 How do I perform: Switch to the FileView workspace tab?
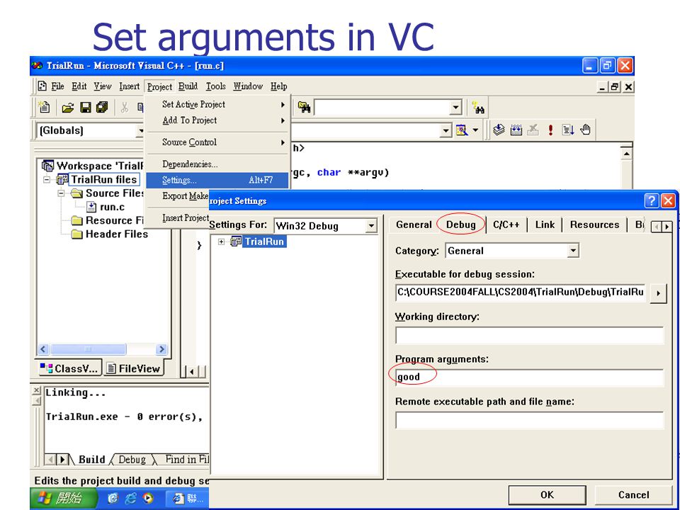pyautogui.click(x=134, y=368)
